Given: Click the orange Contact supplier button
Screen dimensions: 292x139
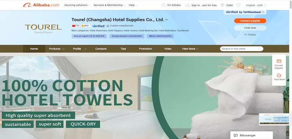Looking at the screenshot, I should [x=250, y=21].
